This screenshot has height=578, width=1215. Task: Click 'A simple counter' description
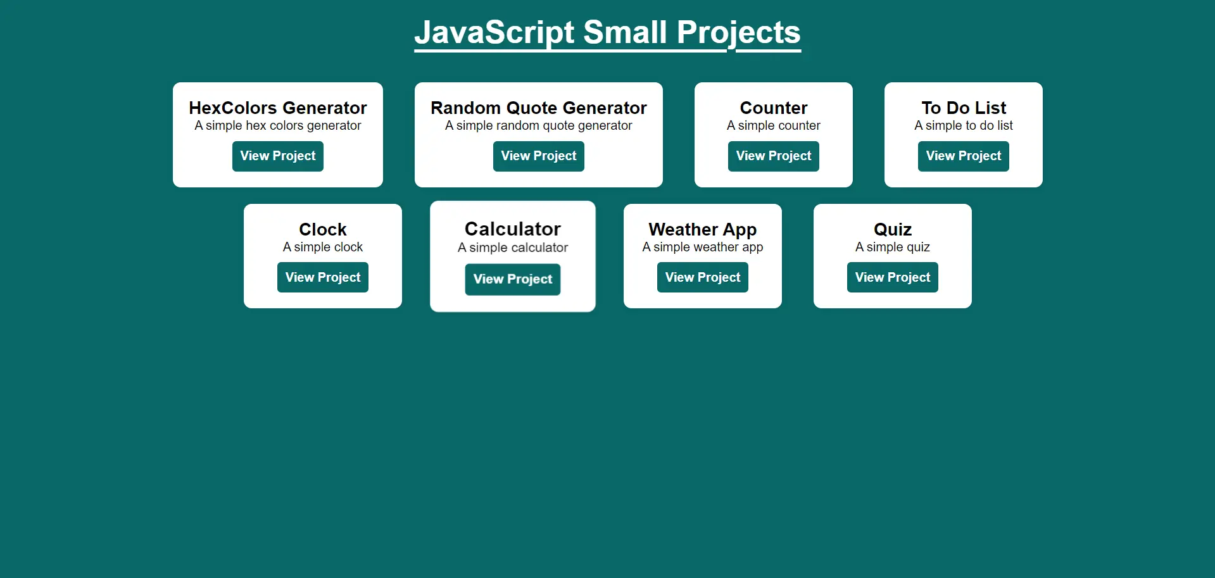click(x=774, y=125)
